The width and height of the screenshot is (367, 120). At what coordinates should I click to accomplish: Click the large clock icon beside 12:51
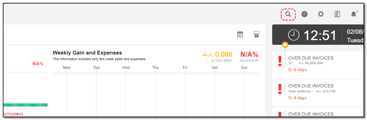(x=294, y=35)
